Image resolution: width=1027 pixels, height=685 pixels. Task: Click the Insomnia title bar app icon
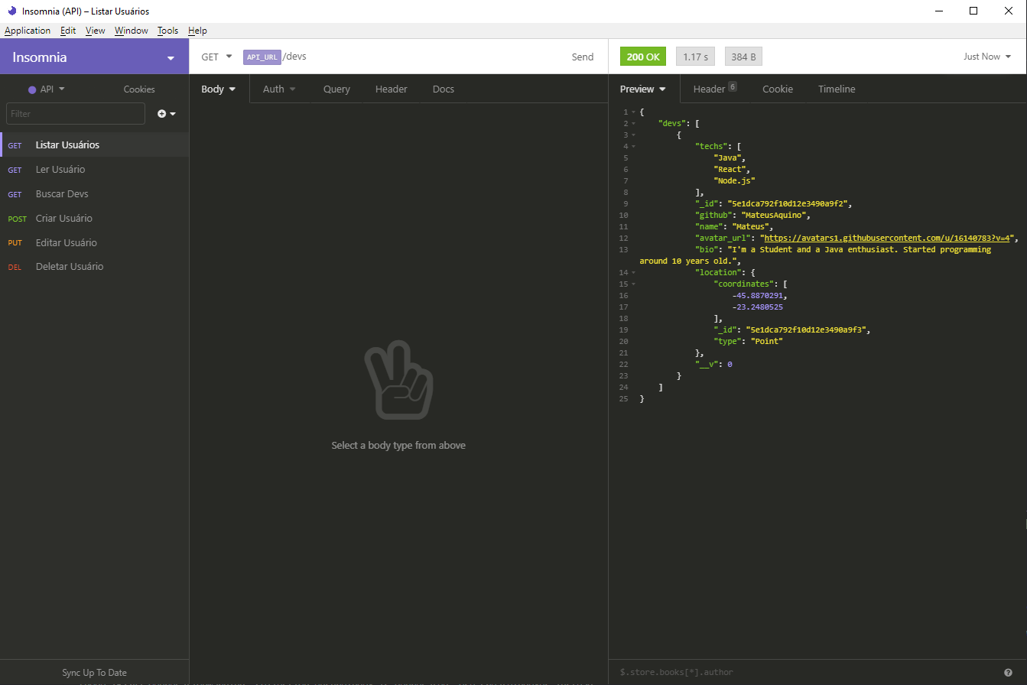click(11, 11)
